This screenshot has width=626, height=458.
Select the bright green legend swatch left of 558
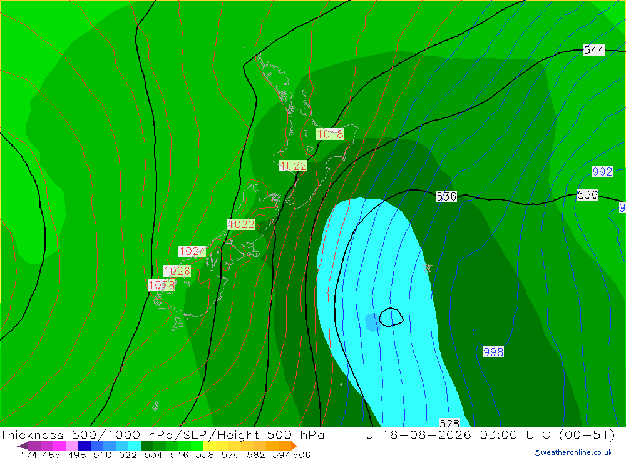197,446
